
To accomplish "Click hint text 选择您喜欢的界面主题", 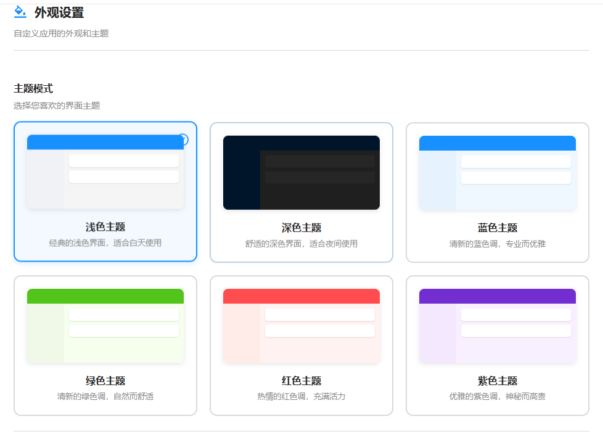I will (x=57, y=106).
